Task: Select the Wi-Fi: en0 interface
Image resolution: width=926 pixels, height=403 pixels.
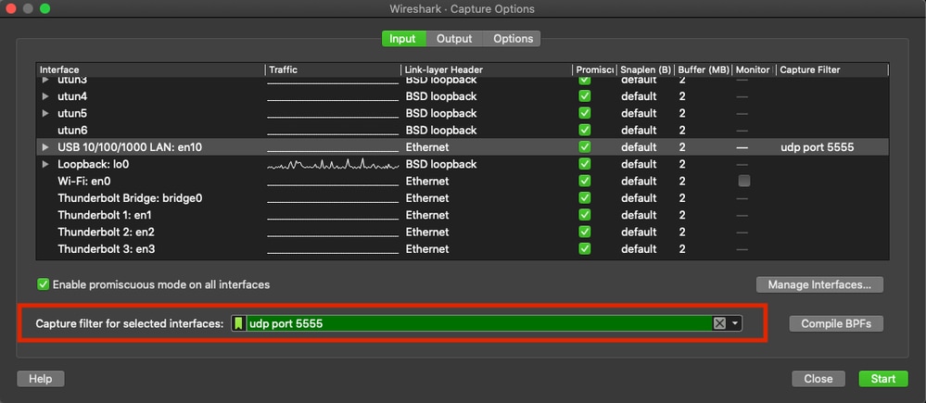Action: pyautogui.click(x=83, y=182)
